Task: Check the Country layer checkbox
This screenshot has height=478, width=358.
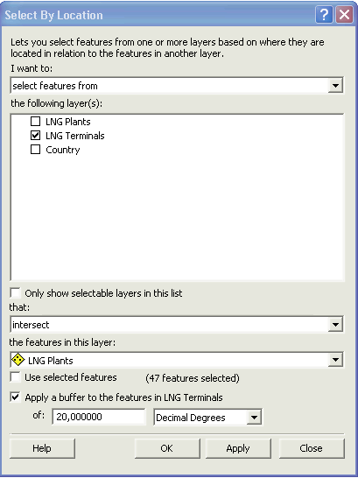Action: tap(35, 150)
